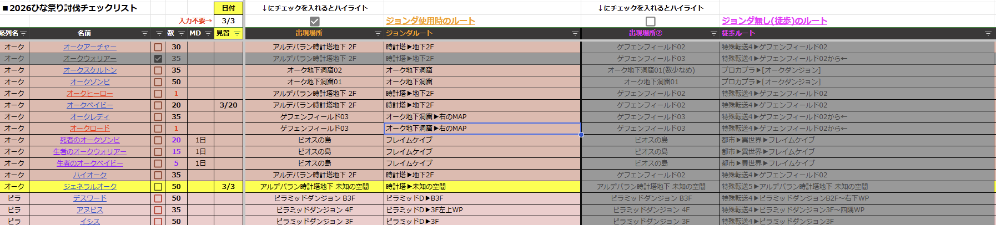Open filter on orange 出現場所 header
Image resolution: width=996 pixels, height=225 pixels.
tap(378, 34)
